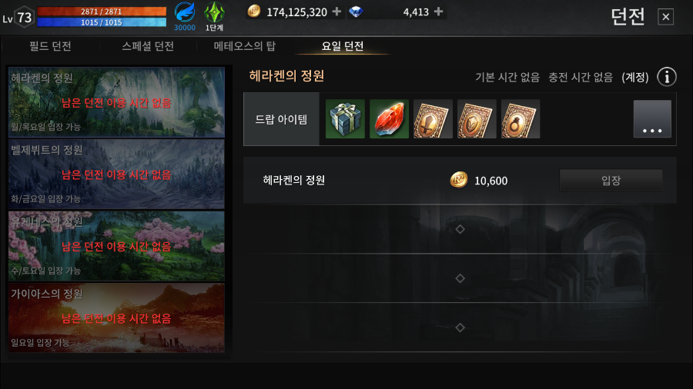The image size is (693, 389).
Task: Click the weapon card drop item
Action: point(433,119)
